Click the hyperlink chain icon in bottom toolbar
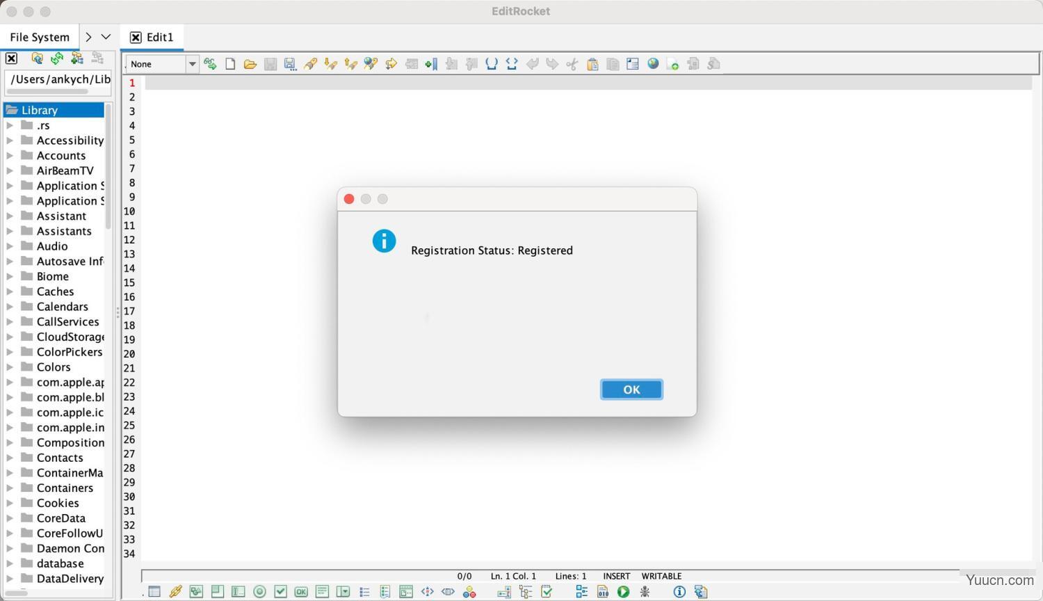 175,592
